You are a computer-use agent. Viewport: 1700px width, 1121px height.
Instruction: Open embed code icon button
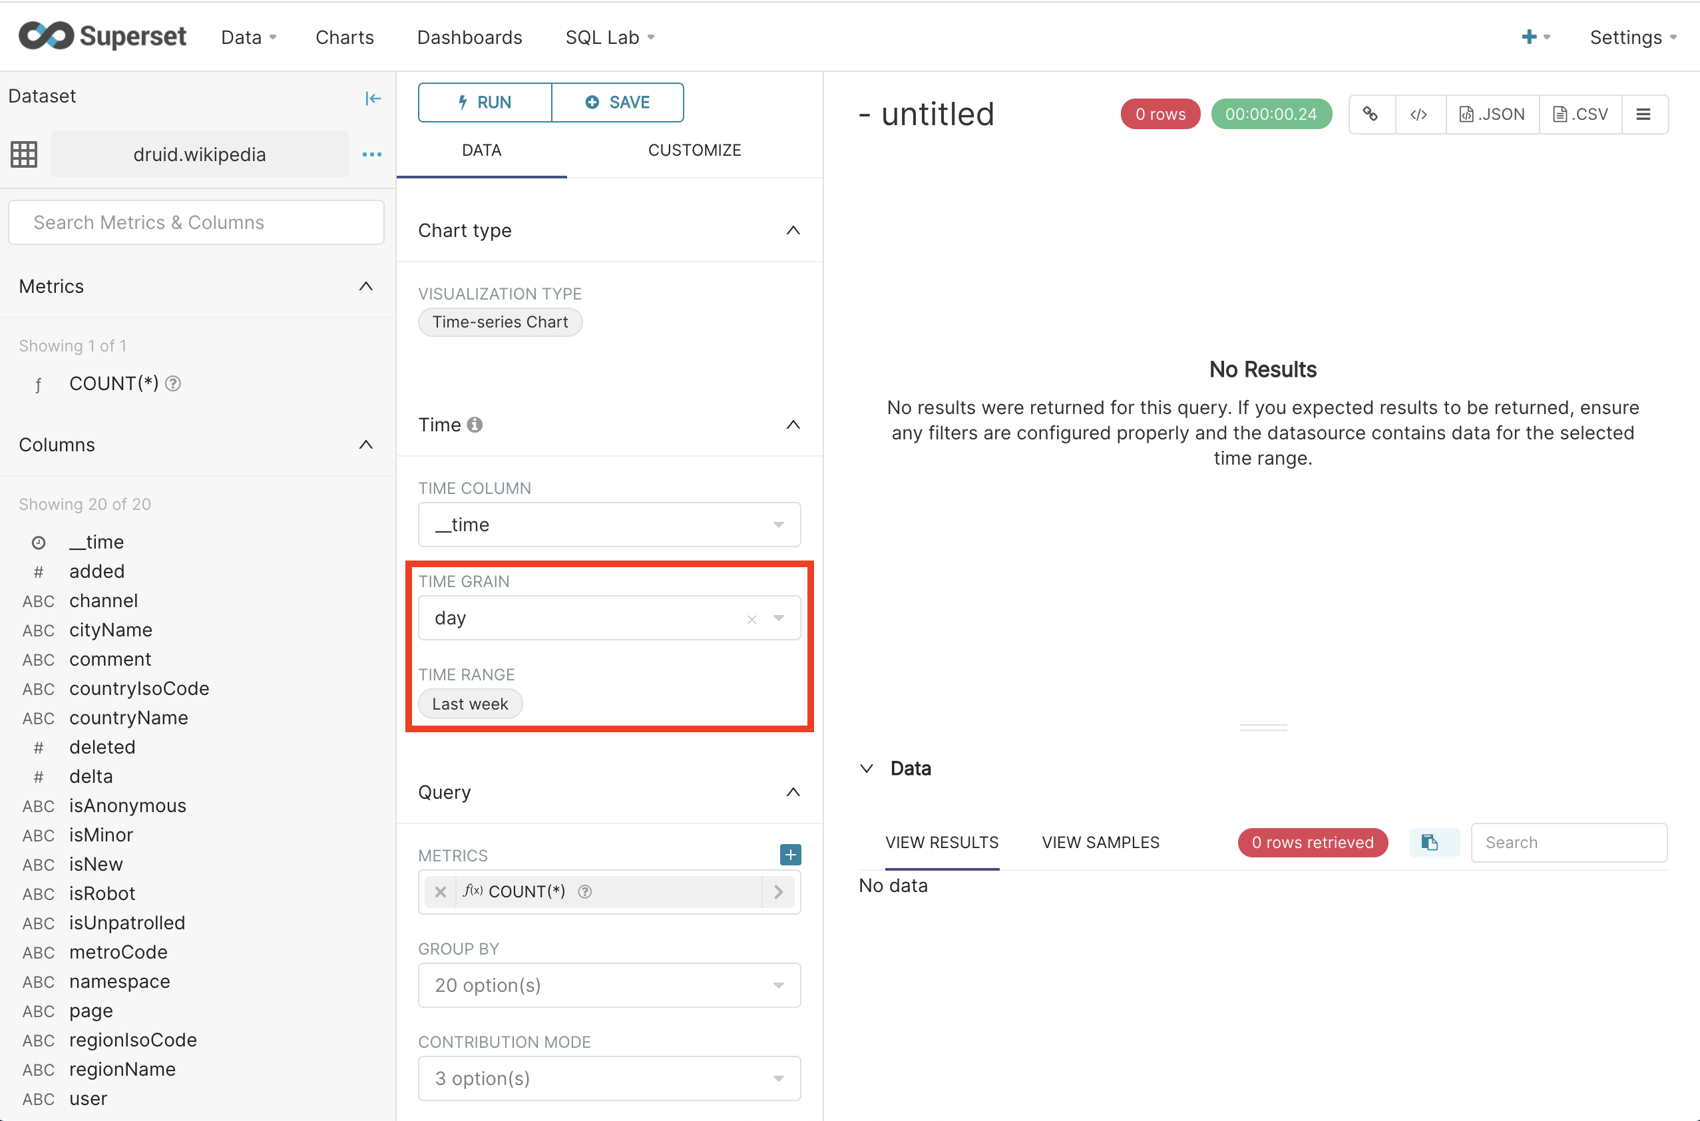point(1419,114)
